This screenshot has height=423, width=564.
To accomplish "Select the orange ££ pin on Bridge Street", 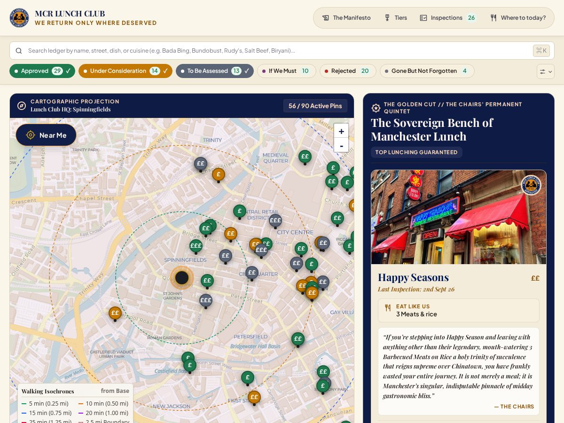I will tap(230, 234).
